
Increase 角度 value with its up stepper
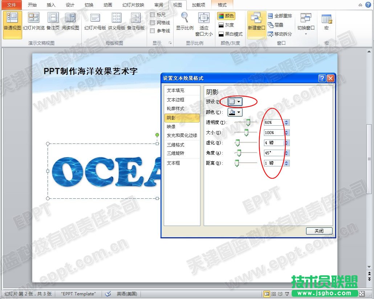click(x=286, y=151)
